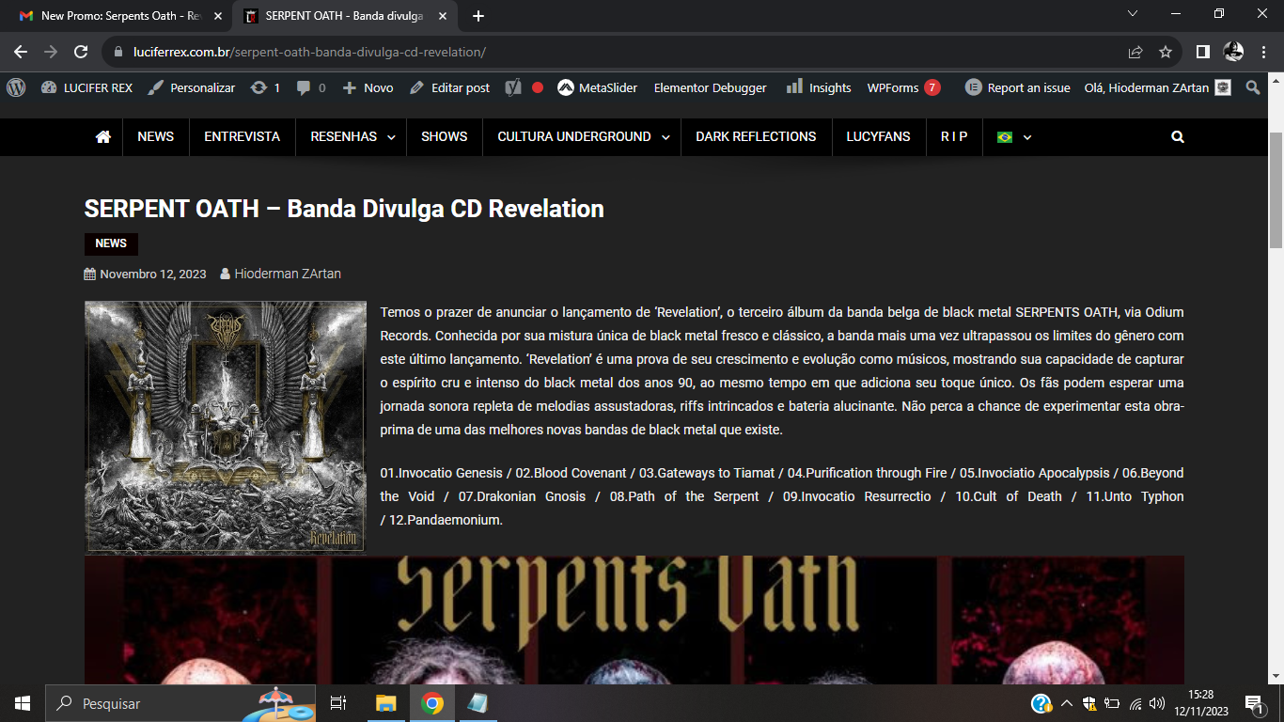Image resolution: width=1284 pixels, height=722 pixels.
Task: Open Chrome profile avatar
Action: point(1233,52)
